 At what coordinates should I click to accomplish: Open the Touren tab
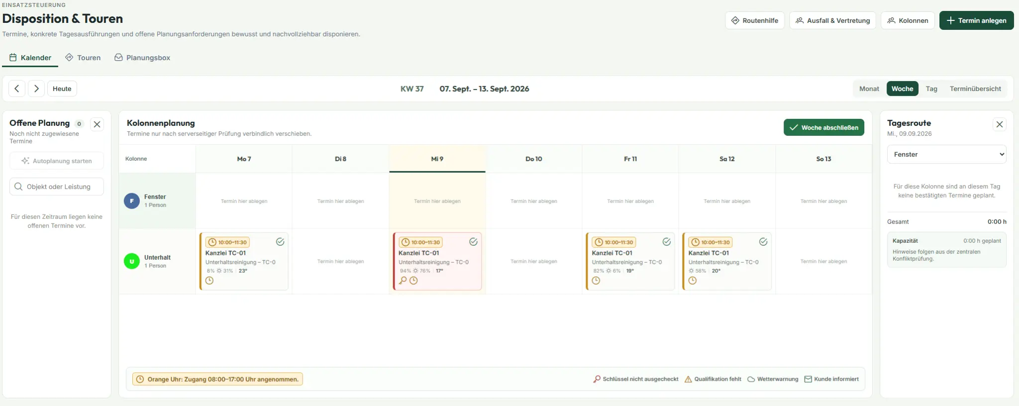pyautogui.click(x=83, y=58)
